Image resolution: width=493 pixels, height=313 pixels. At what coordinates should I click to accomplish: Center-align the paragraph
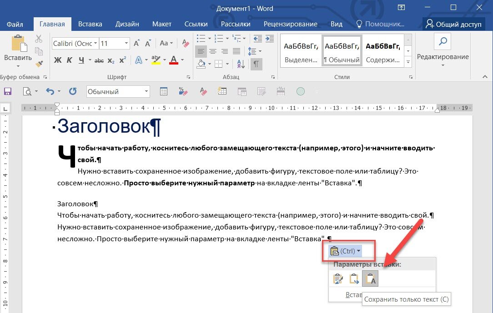pos(213,51)
